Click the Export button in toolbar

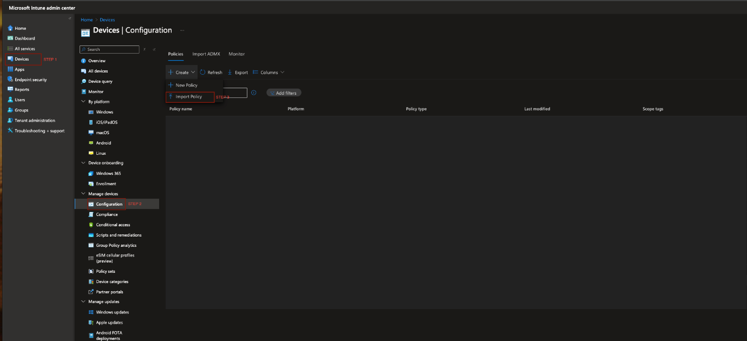(x=238, y=72)
